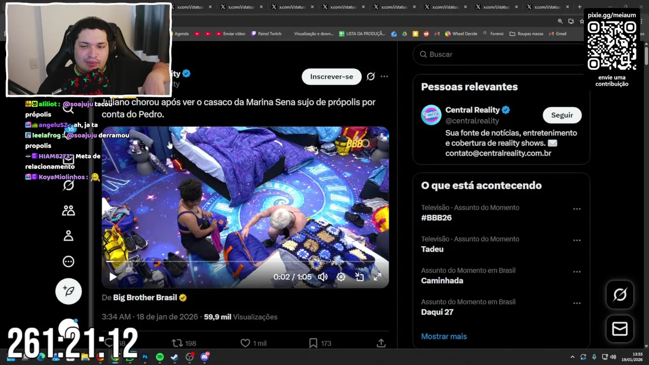Repost the tweet showing 198 reposts
This screenshot has width=649, height=365.
(x=184, y=343)
